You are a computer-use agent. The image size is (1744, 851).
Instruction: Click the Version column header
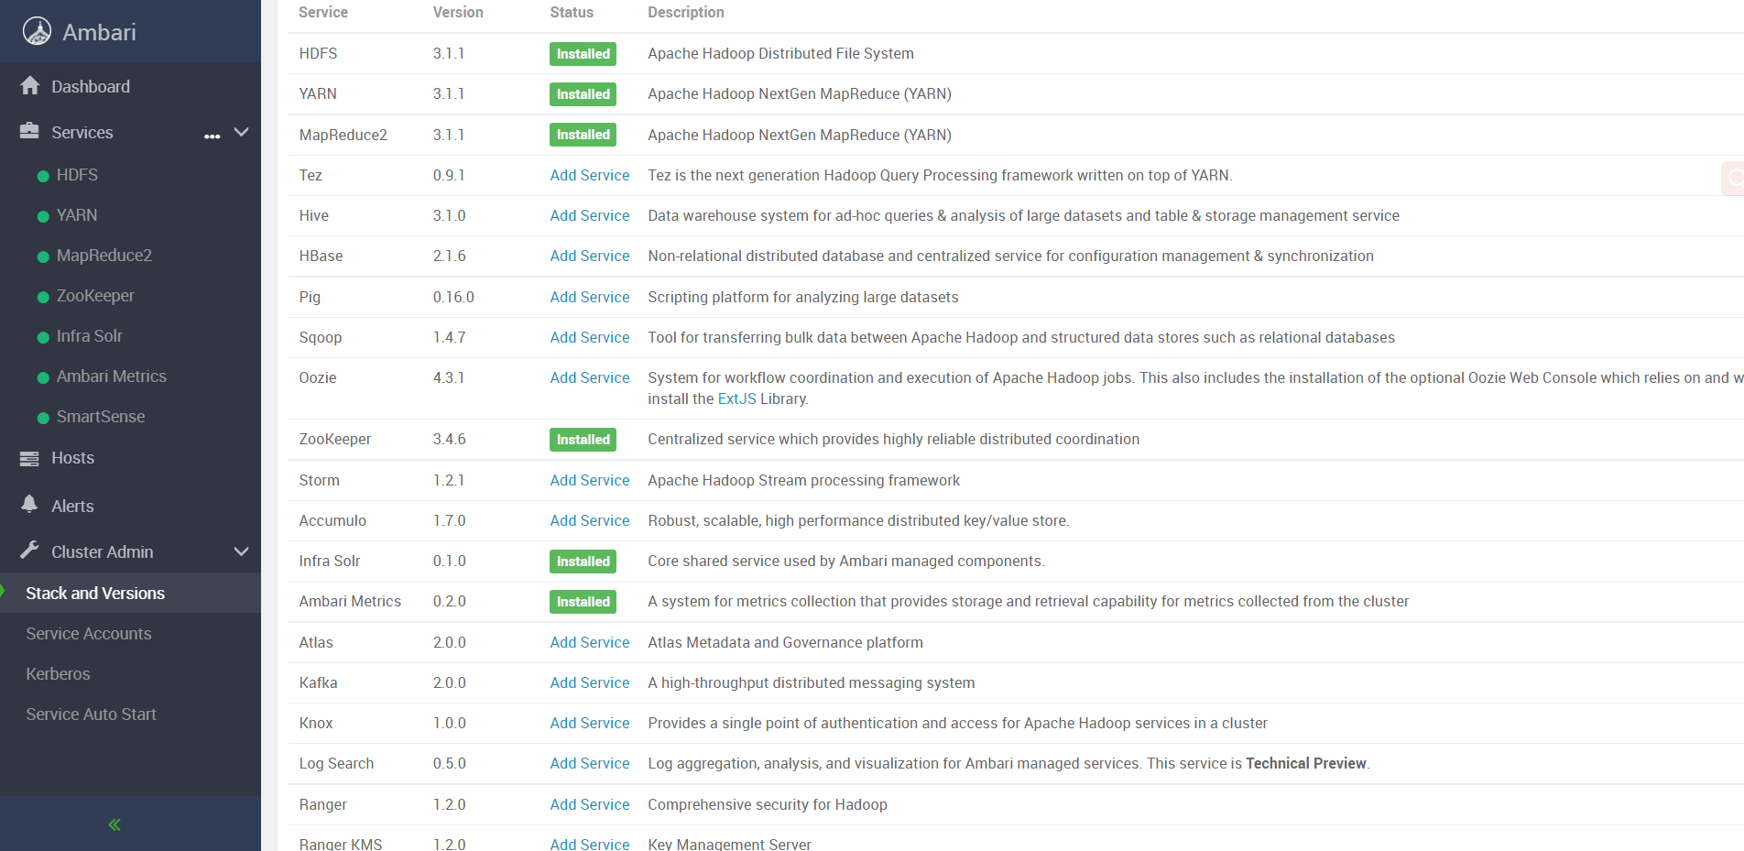[x=458, y=12]
